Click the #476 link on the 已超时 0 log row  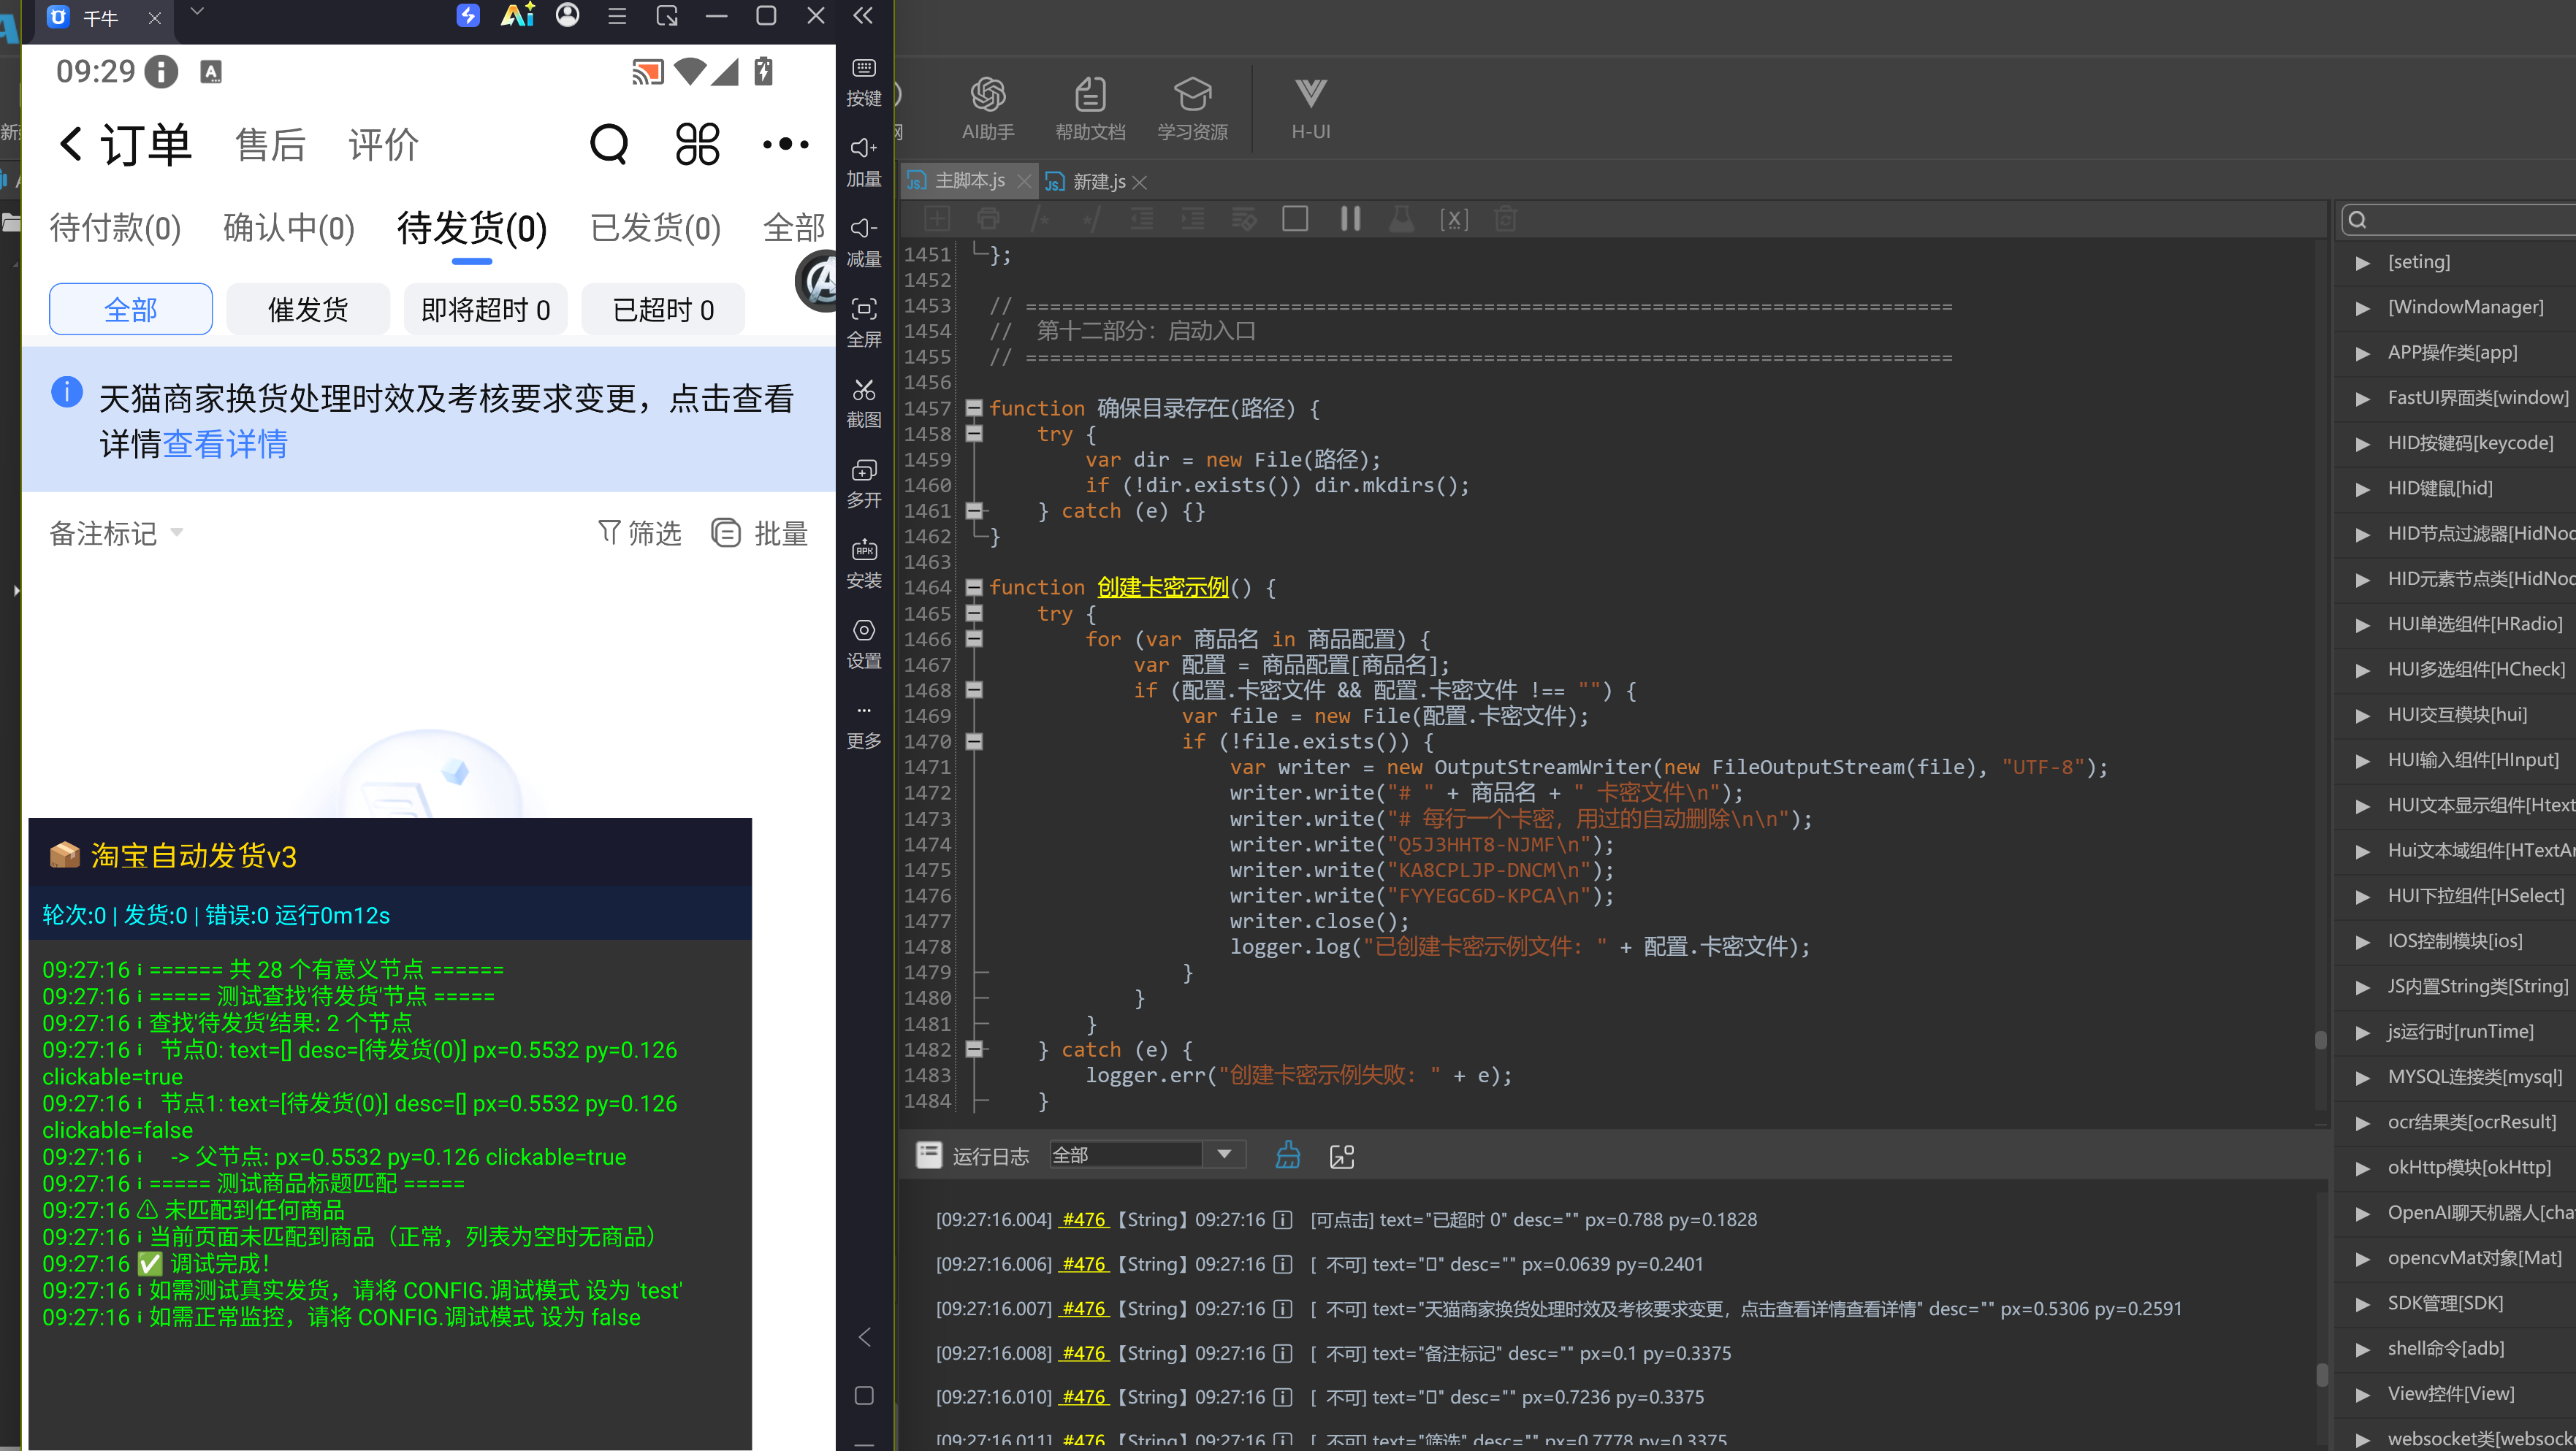(x=1084, y=1220)
